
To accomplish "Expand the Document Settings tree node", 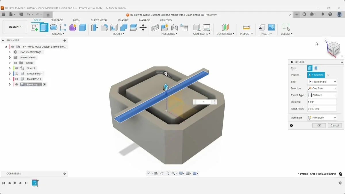I will click(x=10, y=52).
